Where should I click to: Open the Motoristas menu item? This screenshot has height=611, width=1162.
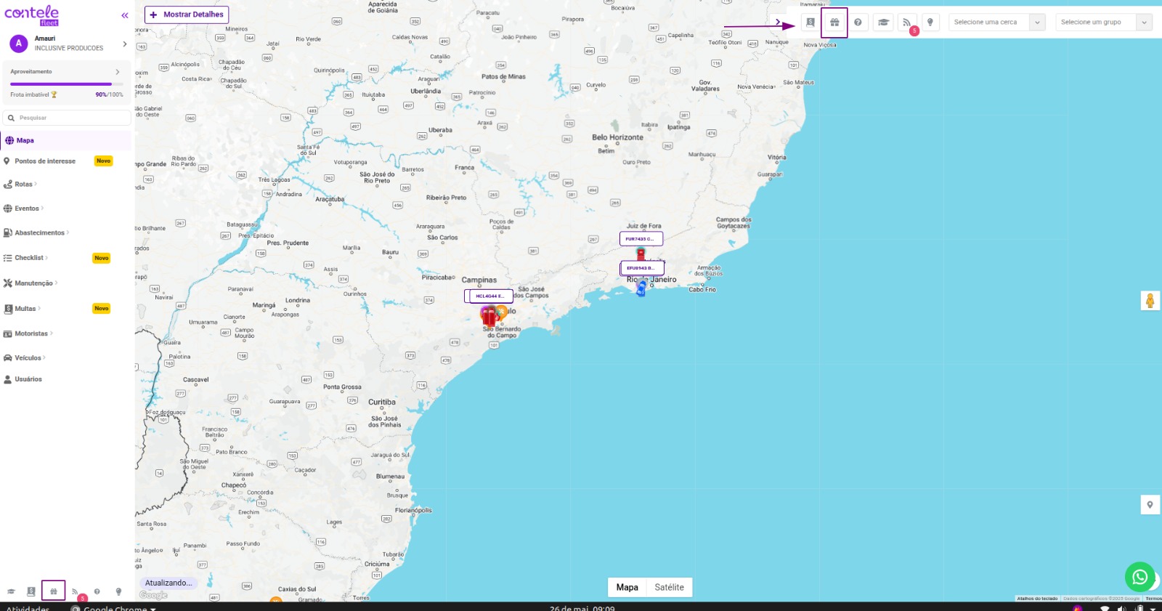point(28,334)
